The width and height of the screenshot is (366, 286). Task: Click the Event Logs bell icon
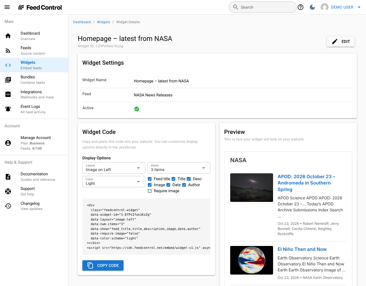click(8, 109)
